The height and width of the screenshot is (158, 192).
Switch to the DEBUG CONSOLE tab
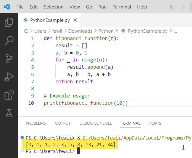(96, 123)
